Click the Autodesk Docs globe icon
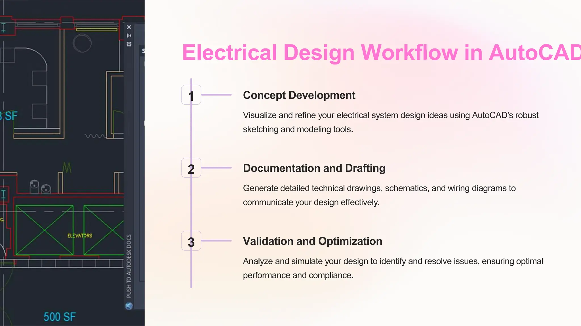This screenshot has height=326, width=581. 129,306
